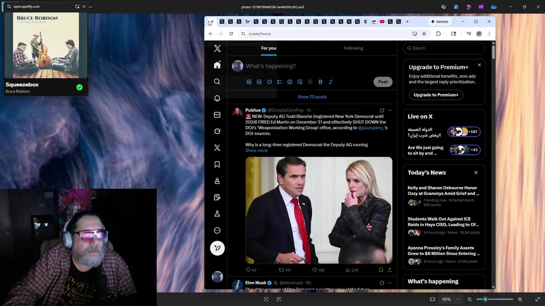Open the X logo at sidebar top

pyautogui.click(x=217, y=48)
